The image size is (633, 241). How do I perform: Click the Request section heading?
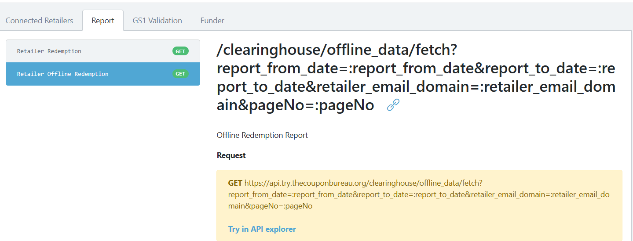click(231, 155)
